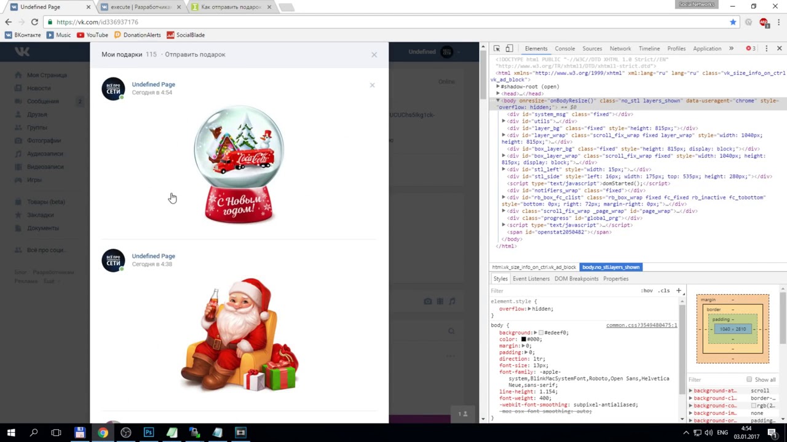787x442 pixels.
Task: Go back using browser back arrow
Action: tap(8, 22)
